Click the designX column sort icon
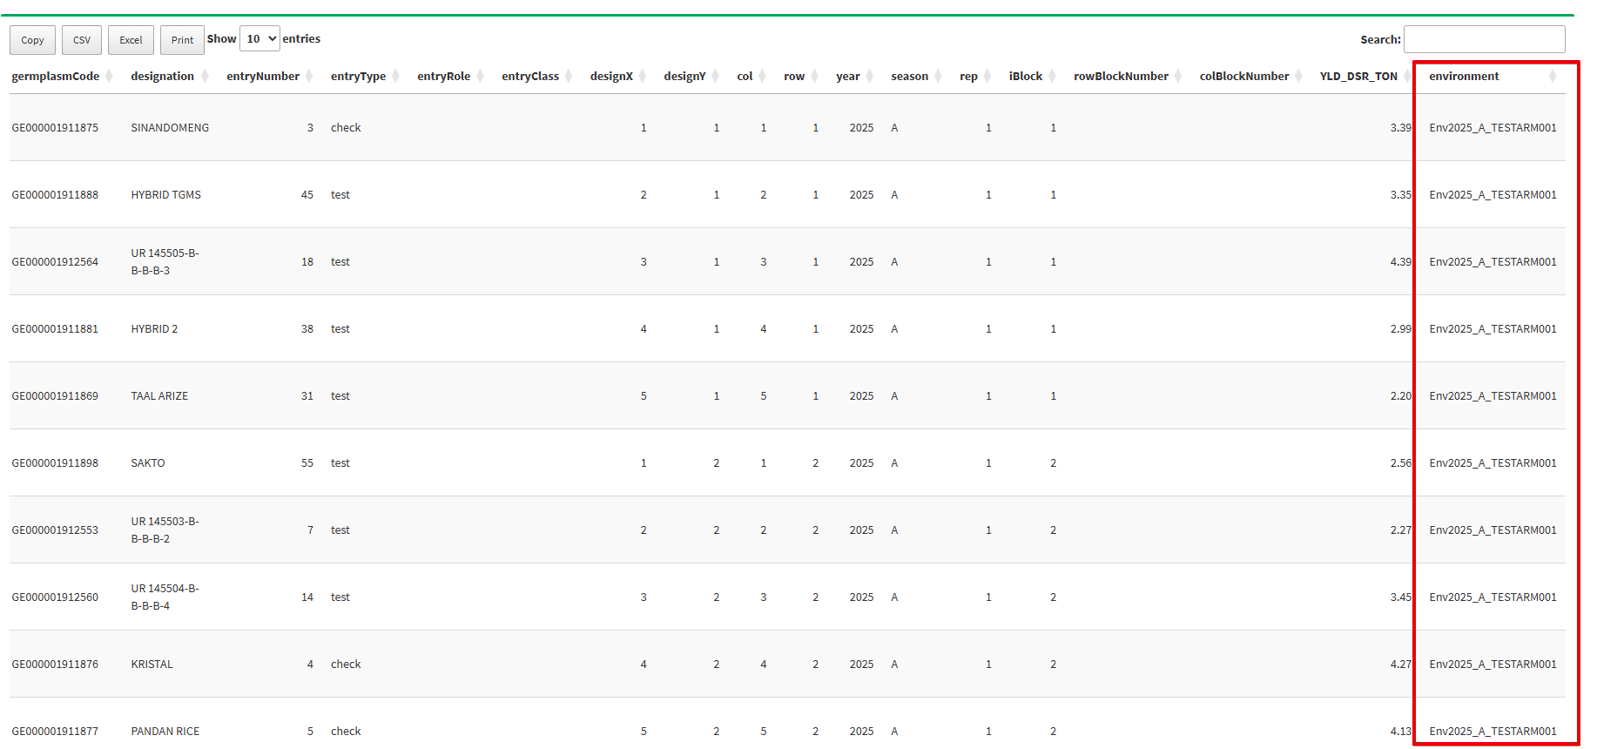This screenshot has height=749, width=1597. pyautogui.click(x=643, y=77)
